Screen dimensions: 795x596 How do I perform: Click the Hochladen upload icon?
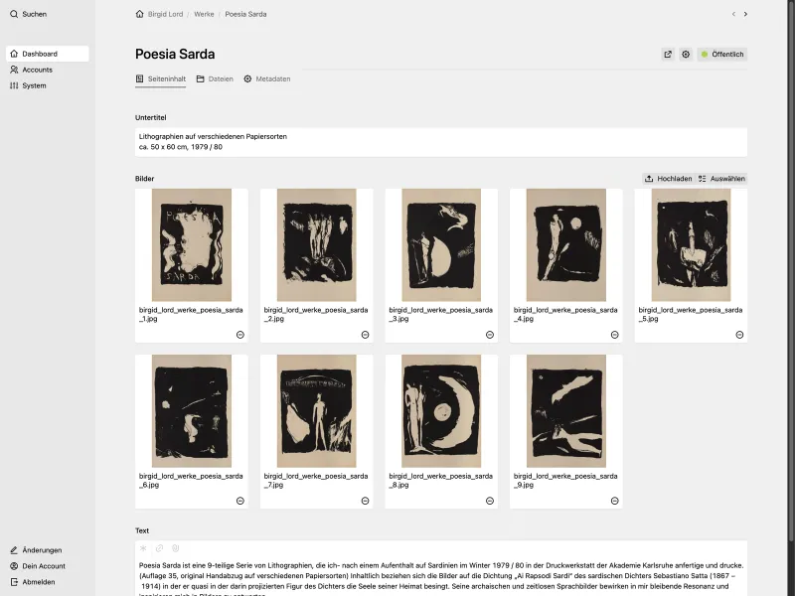pos(651,179)
